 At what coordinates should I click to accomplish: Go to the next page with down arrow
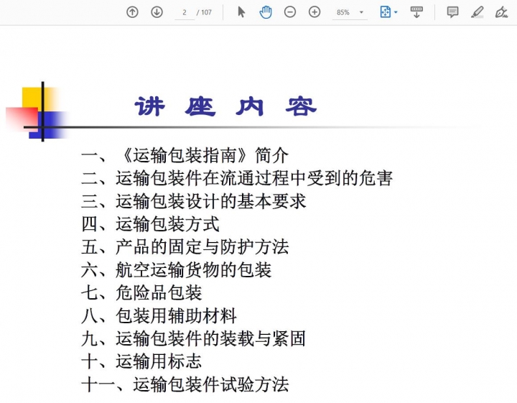click(157, 12)
